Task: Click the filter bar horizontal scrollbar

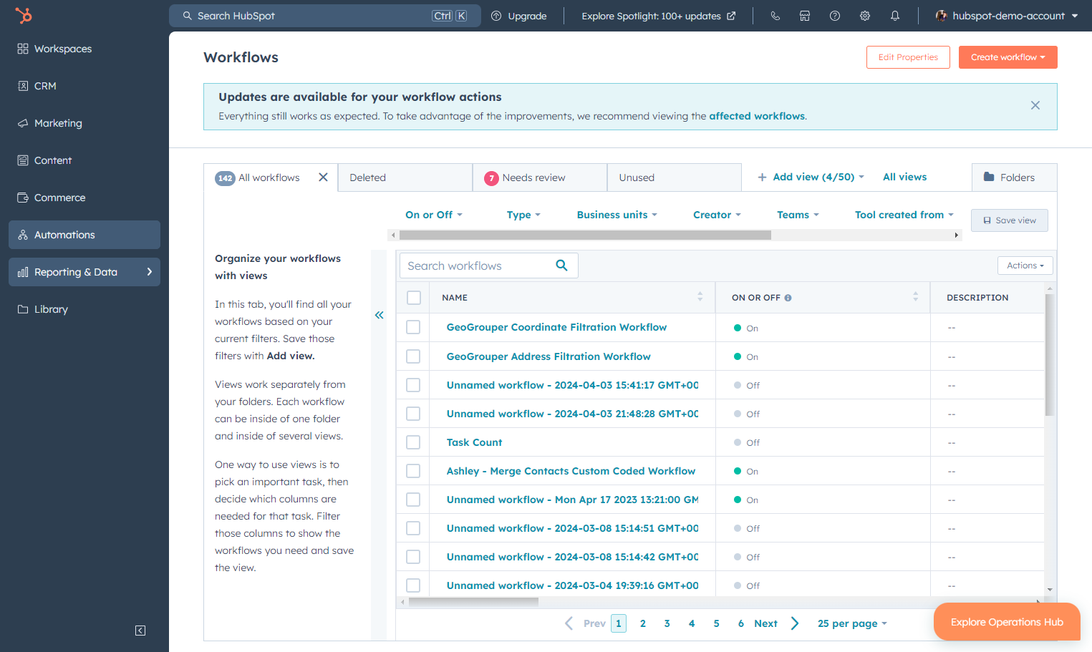Action: pos(585,235)
